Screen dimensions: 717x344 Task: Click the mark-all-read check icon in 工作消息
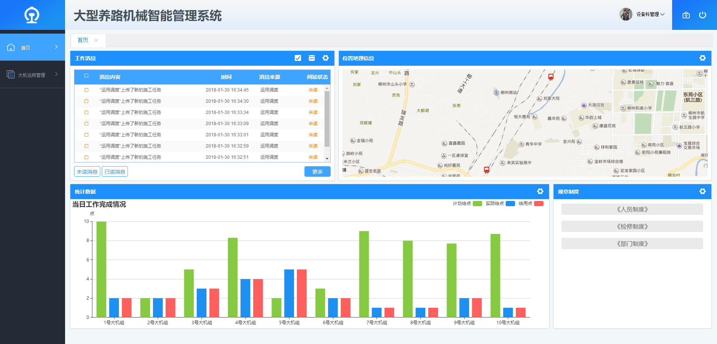point(298,58)
